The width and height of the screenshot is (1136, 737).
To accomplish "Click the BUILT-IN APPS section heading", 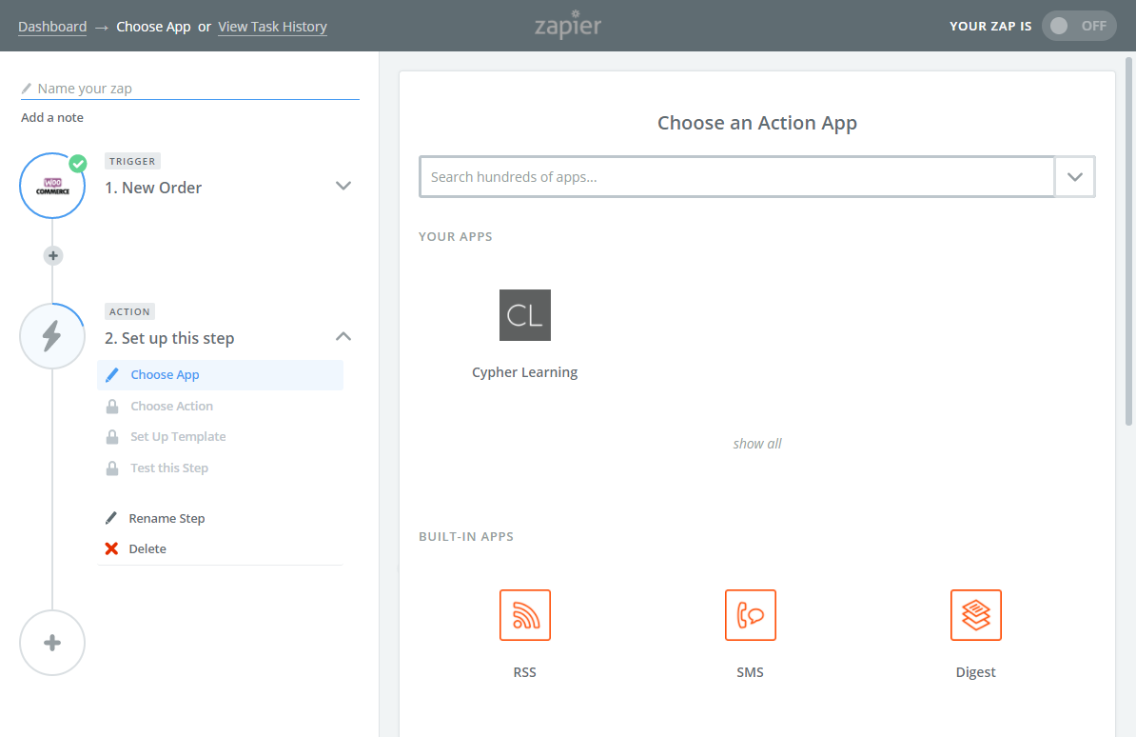I will click(466, 537).
